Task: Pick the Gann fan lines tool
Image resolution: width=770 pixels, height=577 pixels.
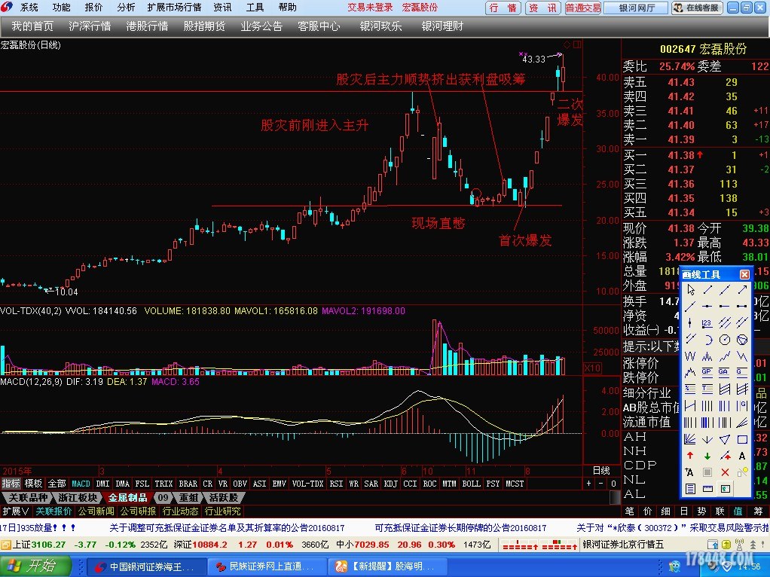Action: [x=690, y=439]
